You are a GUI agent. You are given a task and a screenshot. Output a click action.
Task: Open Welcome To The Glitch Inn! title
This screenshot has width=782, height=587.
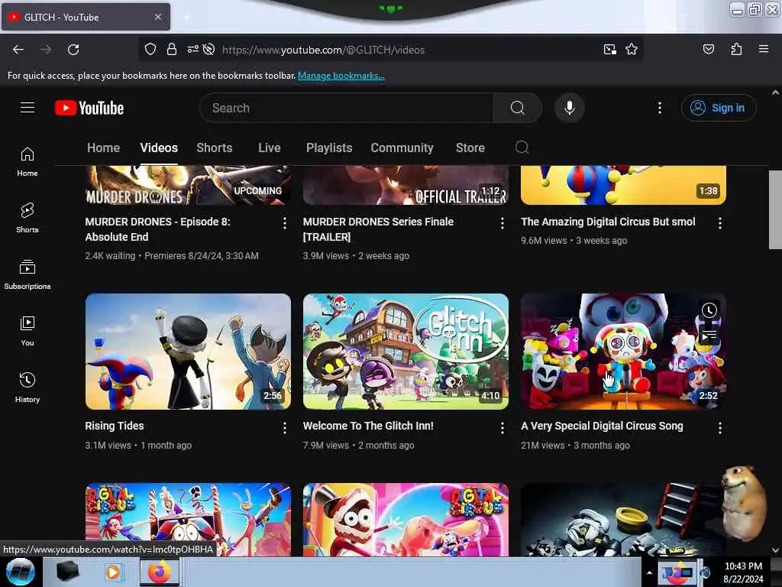[368, 426]
